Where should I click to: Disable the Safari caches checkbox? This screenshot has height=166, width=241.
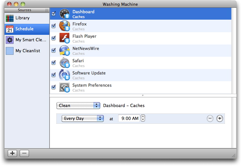(53, 63)
